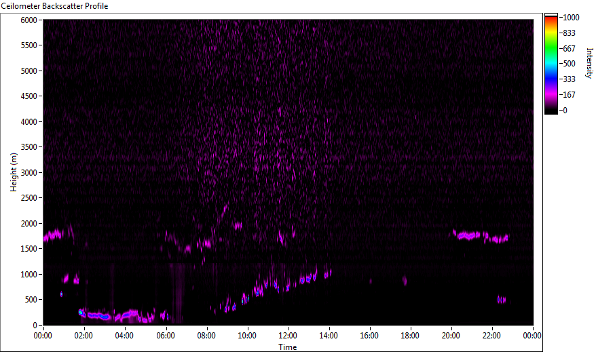Click the 18:00 time axis label
Screen dimensions: 596x352
click(x=410, y=336)
